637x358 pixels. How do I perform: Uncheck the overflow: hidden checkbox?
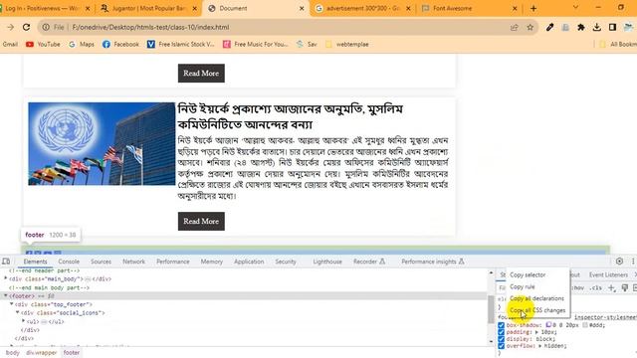point(501,346)
